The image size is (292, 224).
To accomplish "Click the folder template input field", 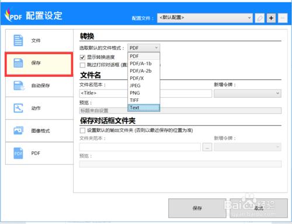I will coord(140,147).
